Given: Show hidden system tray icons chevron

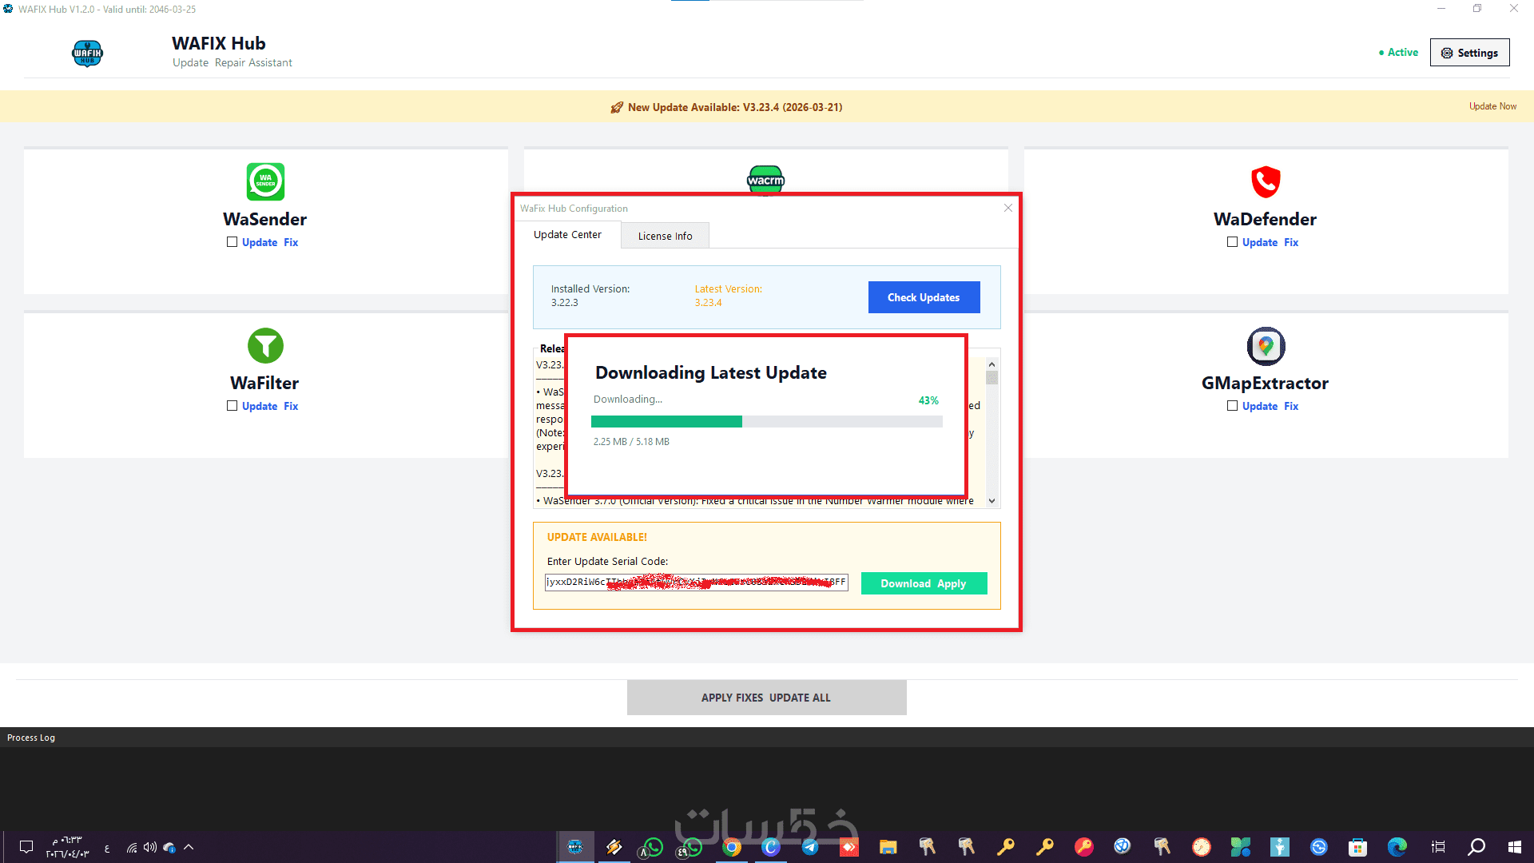Looking at the screenshot, I should pyautogui.click(x=189, y=847).
